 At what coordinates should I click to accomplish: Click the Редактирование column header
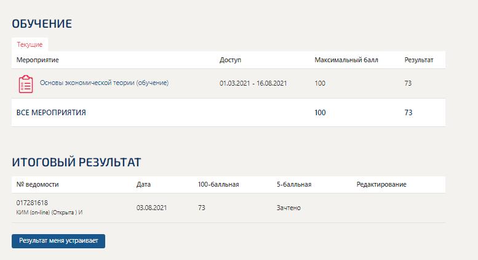click(381, 184)
